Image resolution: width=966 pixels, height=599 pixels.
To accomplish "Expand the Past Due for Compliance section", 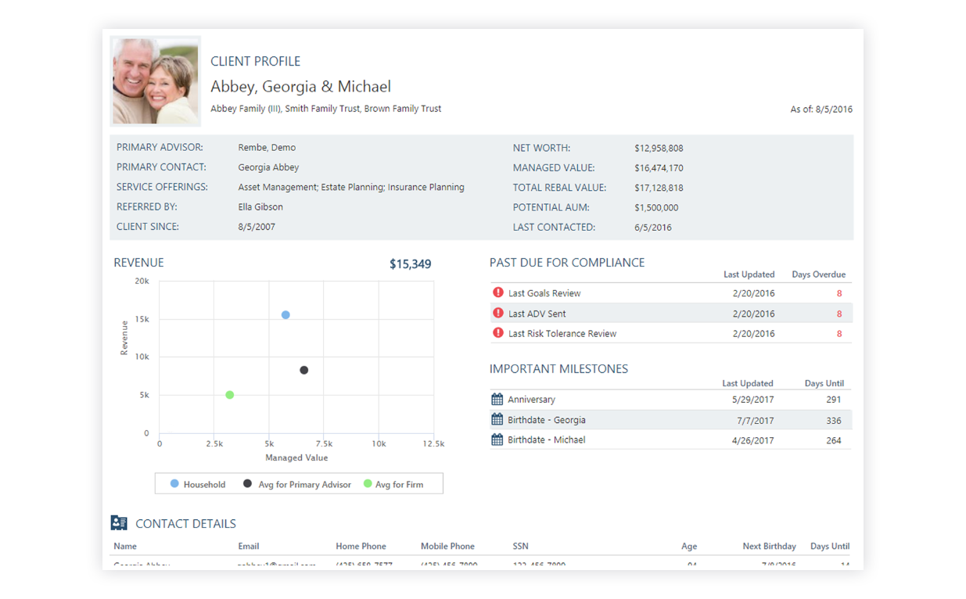I will point(567,262).
